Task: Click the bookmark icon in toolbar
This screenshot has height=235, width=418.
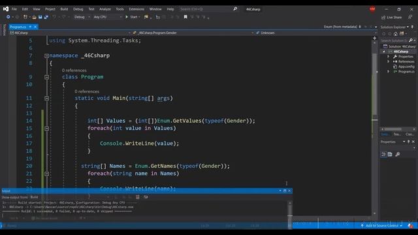Action: click(185, 17)
